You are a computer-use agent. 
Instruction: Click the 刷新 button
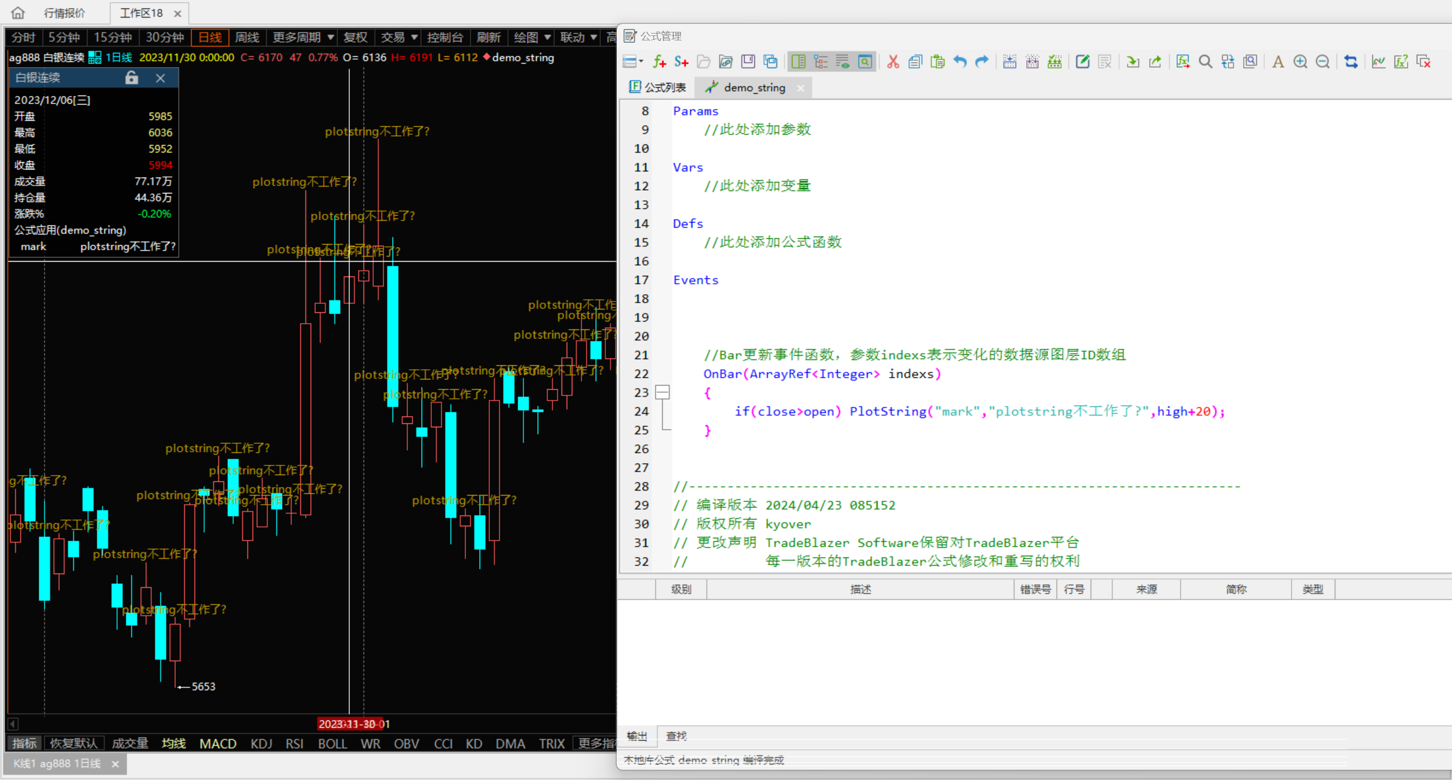tap(489, 38)
